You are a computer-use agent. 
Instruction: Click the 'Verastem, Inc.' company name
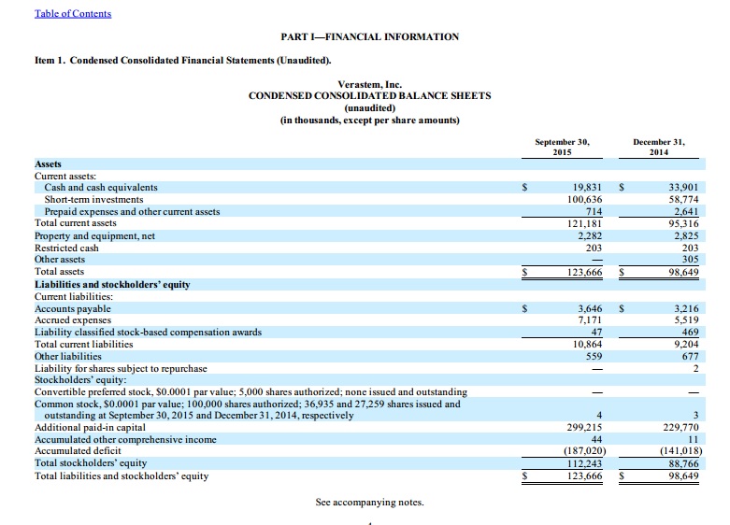pos(369,84)
